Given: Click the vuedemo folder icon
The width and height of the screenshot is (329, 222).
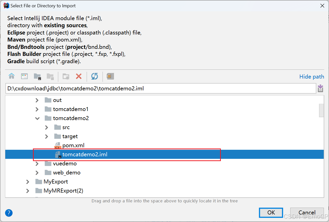Looking at the screenshot, I should coord(48,164).
